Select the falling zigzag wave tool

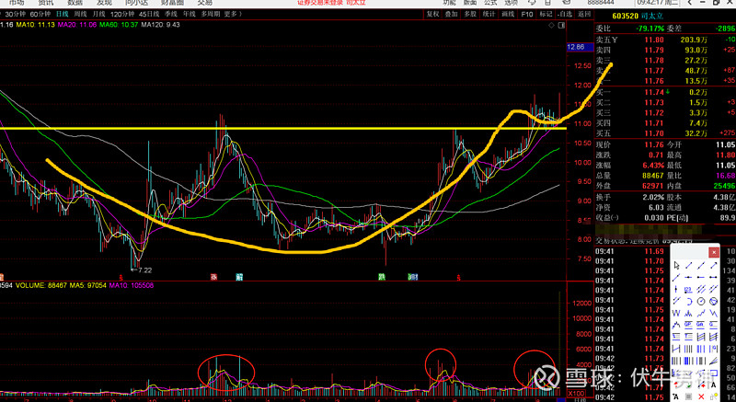click(714, 313)
